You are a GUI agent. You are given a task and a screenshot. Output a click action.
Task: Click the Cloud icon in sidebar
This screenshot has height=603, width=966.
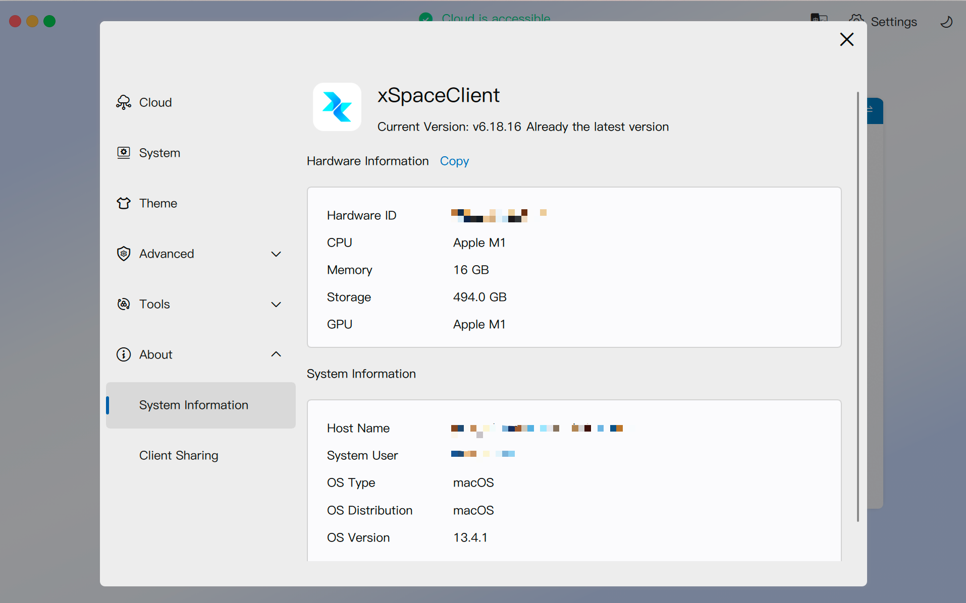[124, 102]
